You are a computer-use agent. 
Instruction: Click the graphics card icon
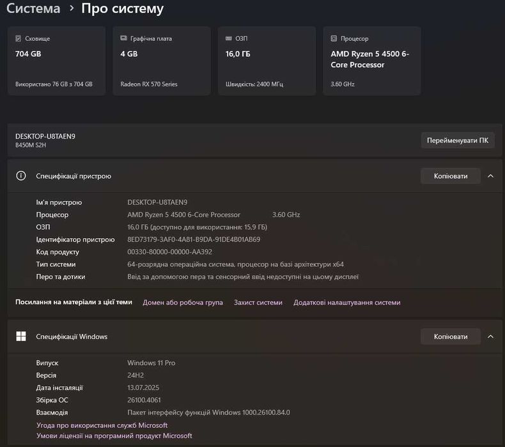pos(123,38)
